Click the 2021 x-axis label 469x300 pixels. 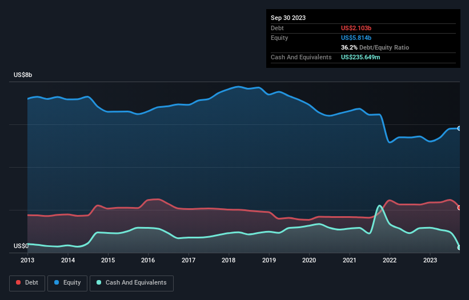tap(350, 260)
